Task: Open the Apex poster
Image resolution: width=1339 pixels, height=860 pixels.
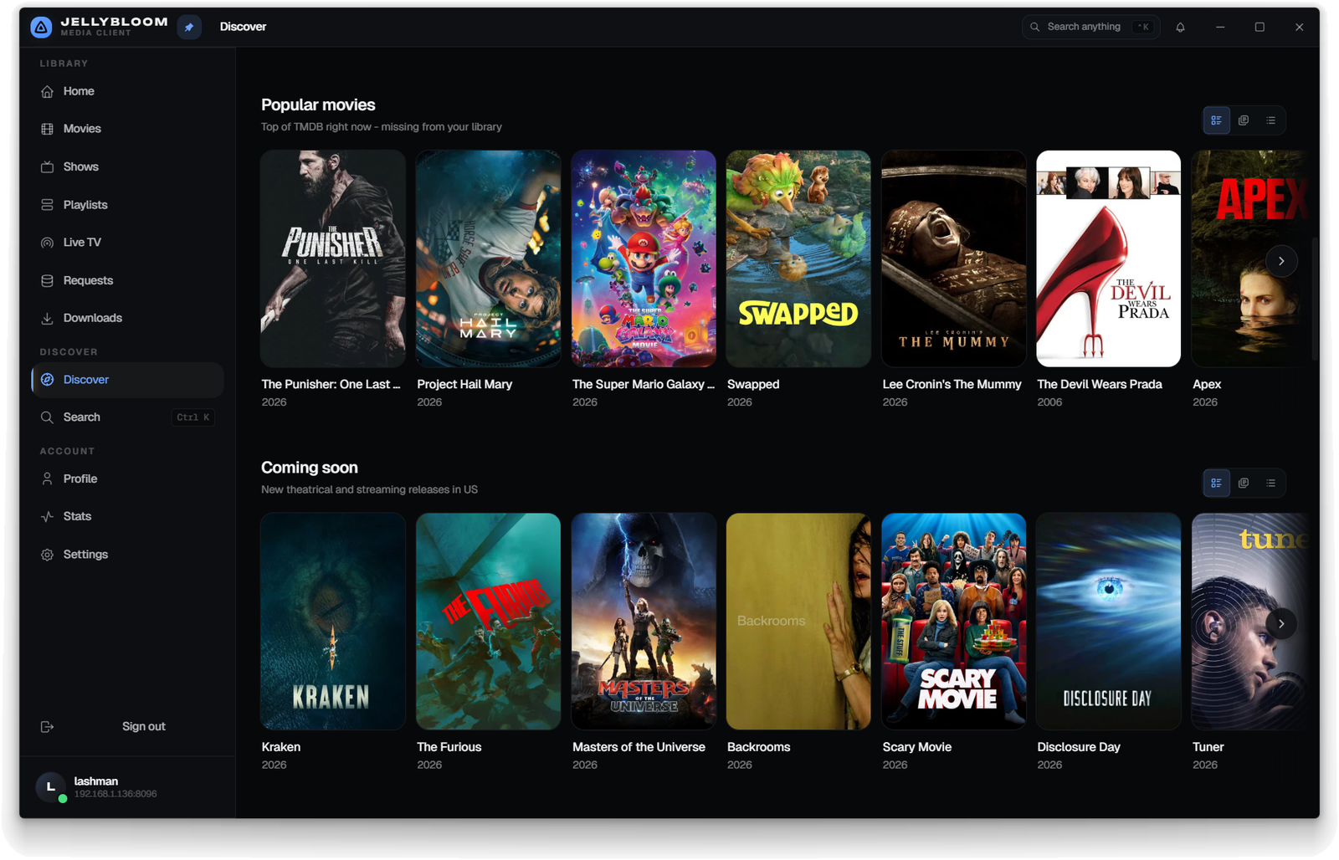Action: pyautogui.click(x=1249, y=259)
